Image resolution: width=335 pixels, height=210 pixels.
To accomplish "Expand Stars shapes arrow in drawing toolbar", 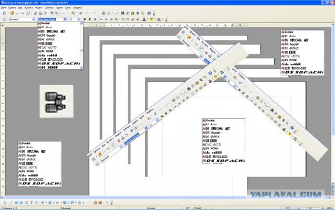I will (83, 202).
